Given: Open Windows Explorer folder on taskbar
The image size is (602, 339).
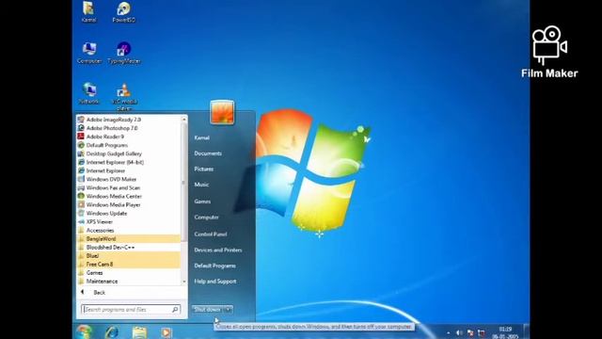Looking at the screenshot, I should coord(139,332).
